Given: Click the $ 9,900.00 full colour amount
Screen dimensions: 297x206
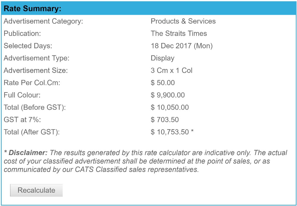Looking at the screenshot, I should point(168,95).
